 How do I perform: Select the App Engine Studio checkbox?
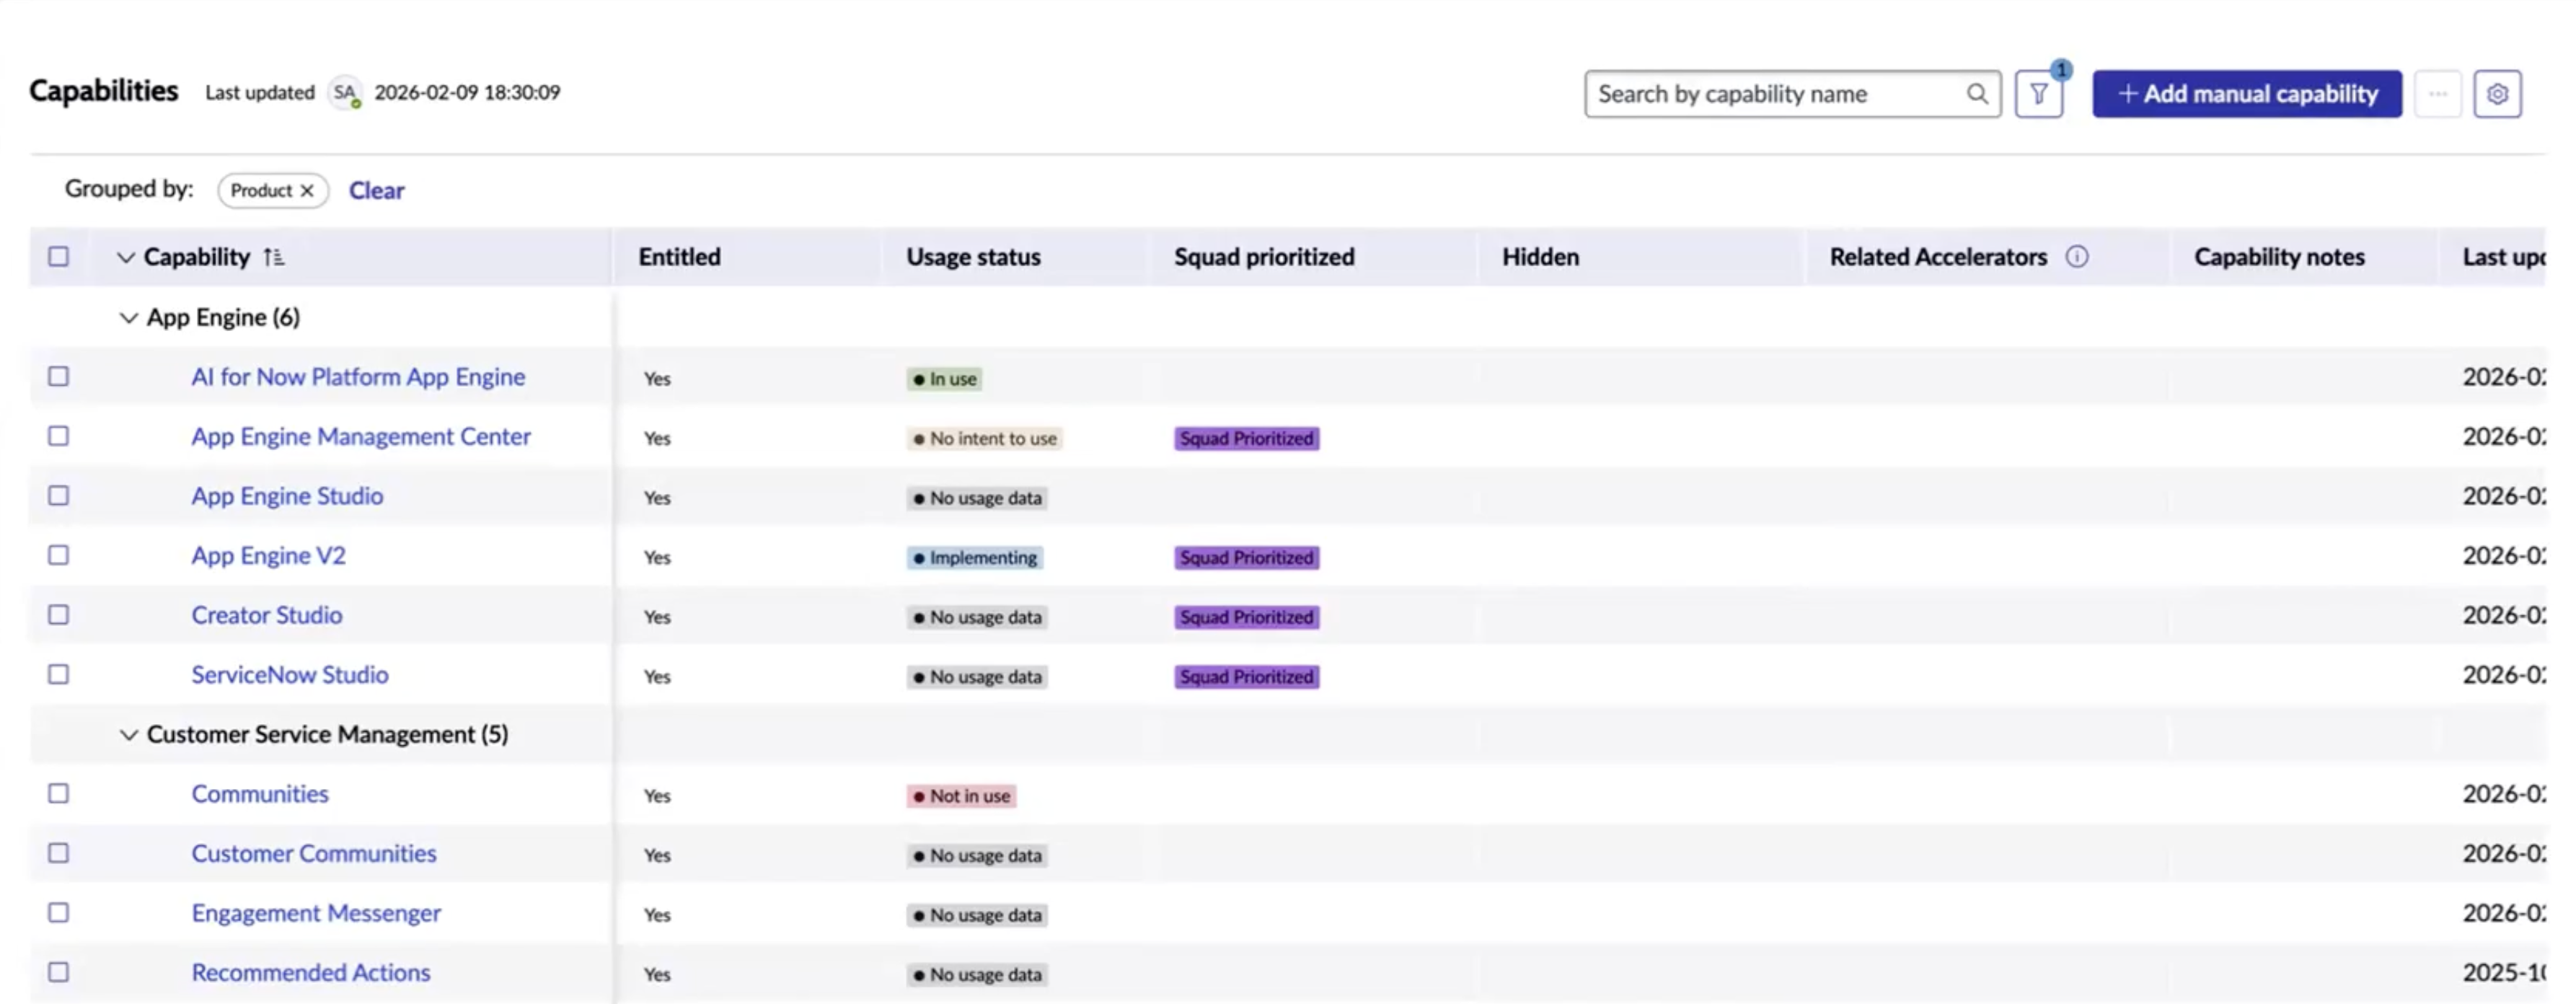coord(59,495)
